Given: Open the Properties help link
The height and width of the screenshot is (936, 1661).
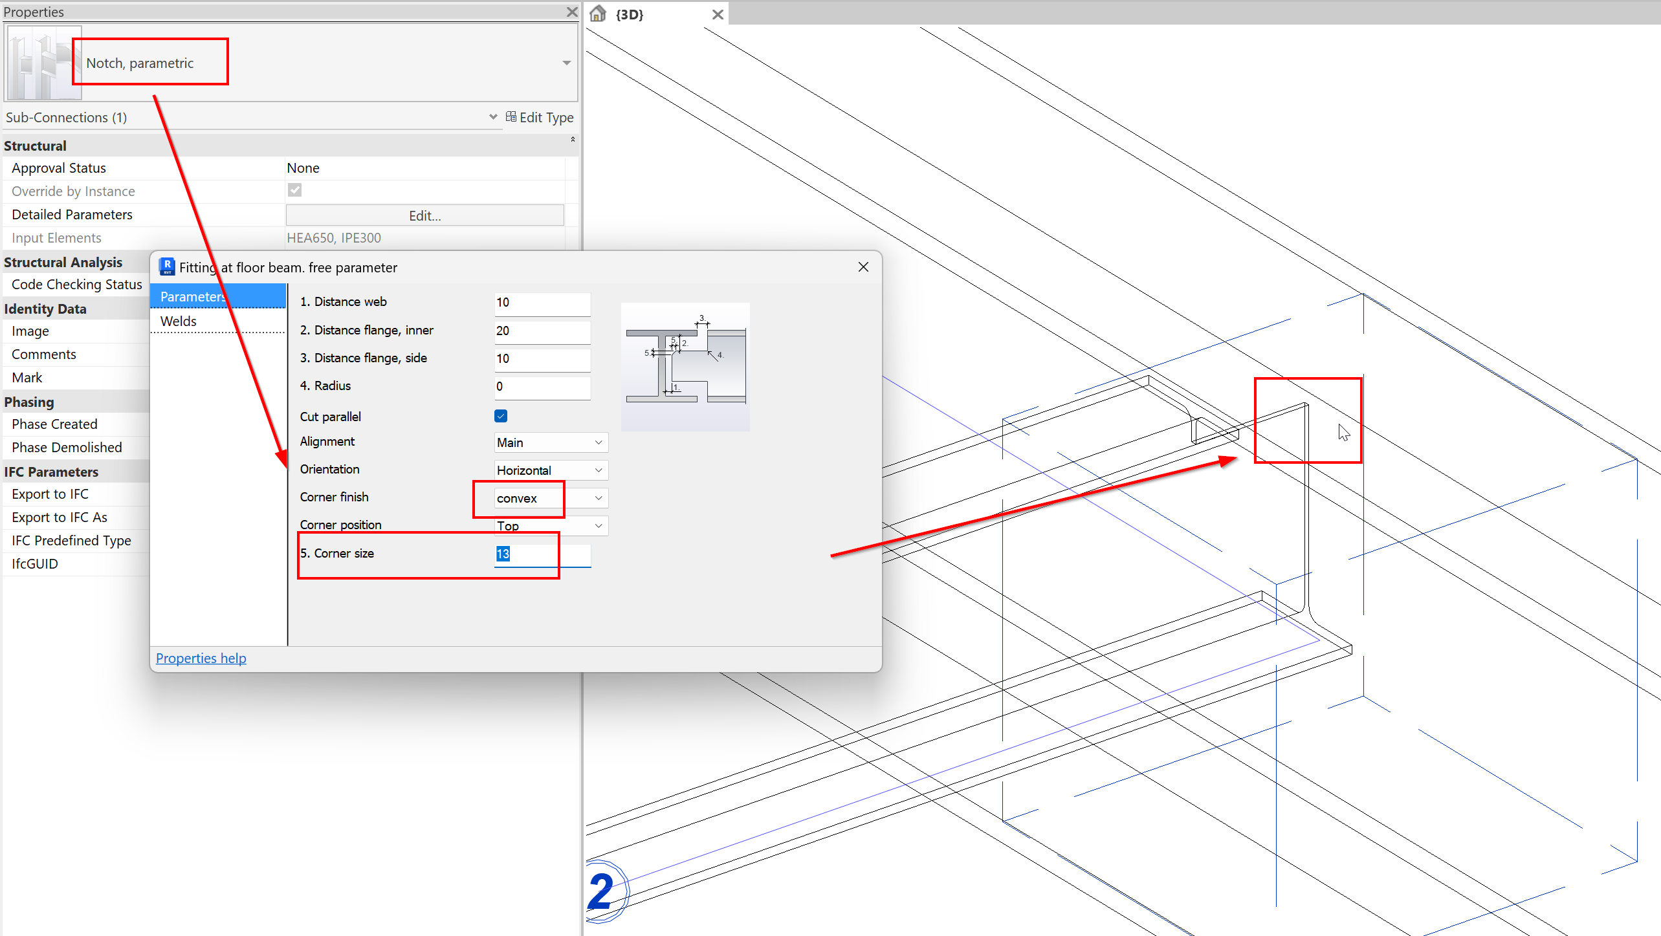Looking at the screenshot, I should pyautogui.click(x=201, y=658).
